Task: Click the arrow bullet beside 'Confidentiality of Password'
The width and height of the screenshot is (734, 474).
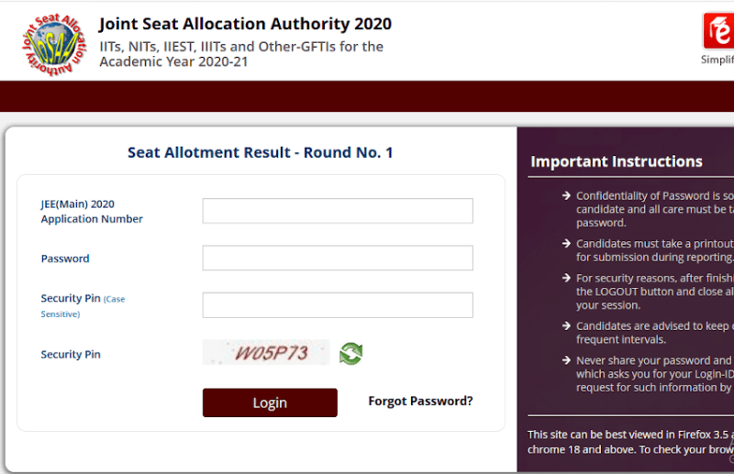Action: (x=566, y=196)
